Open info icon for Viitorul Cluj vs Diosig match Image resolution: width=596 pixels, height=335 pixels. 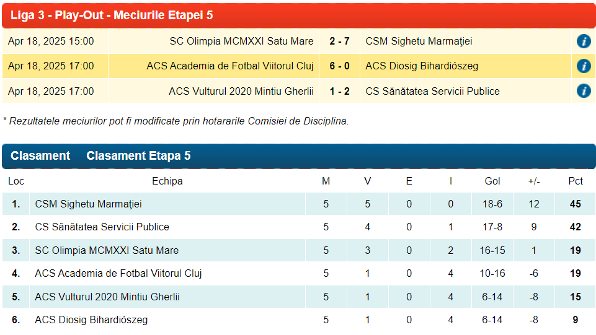tap(583, 66)
